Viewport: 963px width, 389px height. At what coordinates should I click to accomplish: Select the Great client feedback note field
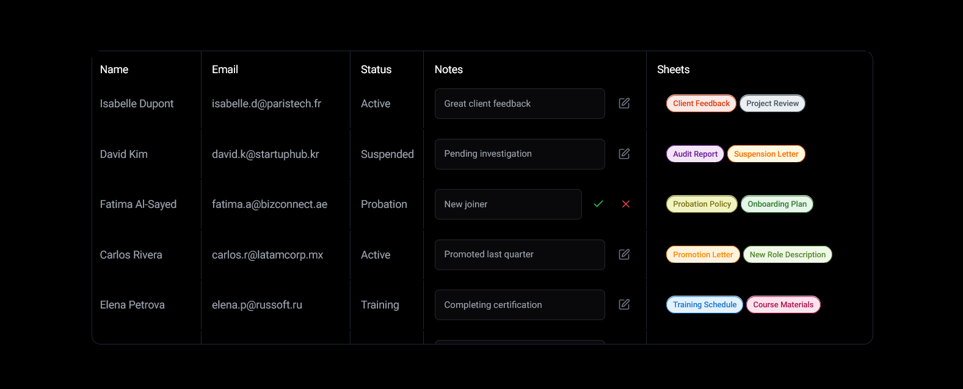pyautogui.click(x=520, y=104)
